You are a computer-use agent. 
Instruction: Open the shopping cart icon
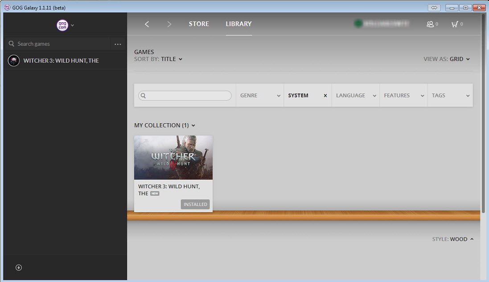(455, 24)
